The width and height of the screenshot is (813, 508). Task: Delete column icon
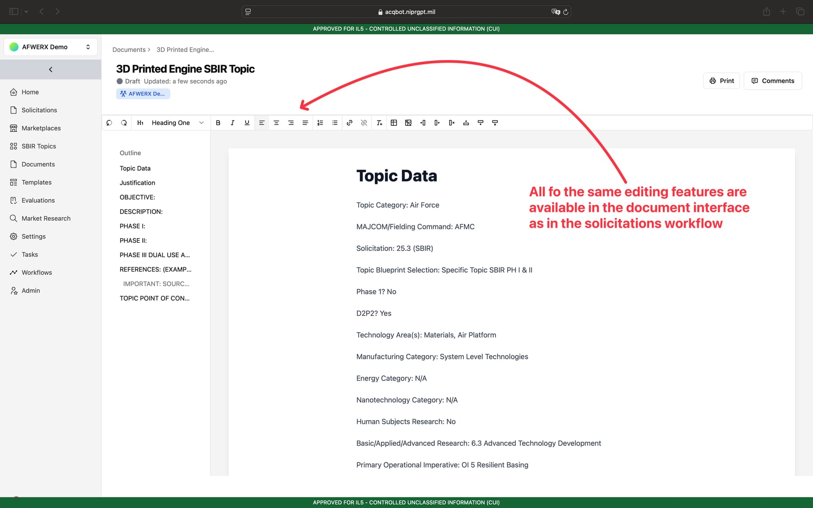452,123
